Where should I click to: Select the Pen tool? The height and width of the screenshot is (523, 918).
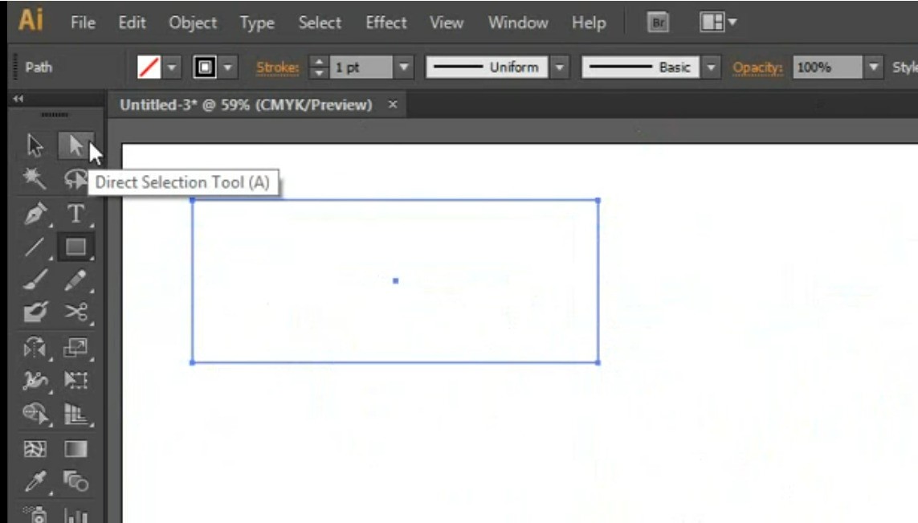pyautogui.click(x=35, y=213)
